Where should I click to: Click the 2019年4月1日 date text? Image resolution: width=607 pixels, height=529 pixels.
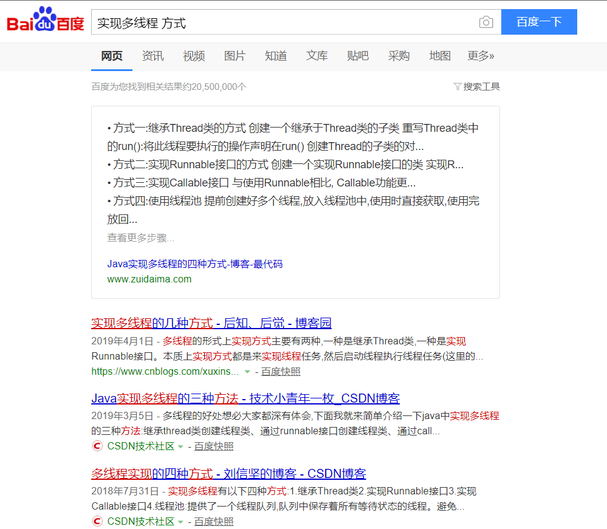click(122, 341)
